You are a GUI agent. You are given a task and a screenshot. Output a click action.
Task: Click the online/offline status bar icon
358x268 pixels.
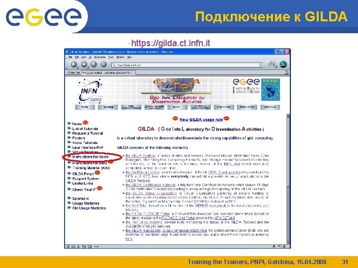click(x=273, y=246)
